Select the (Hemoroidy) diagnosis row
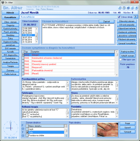Image resolution: width=140 pixels, height=141 pixels. pyautogui.click(x=68, y=61)
